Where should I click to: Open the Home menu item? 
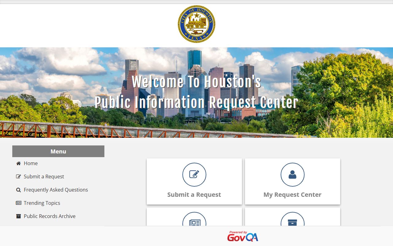point(31,163)
